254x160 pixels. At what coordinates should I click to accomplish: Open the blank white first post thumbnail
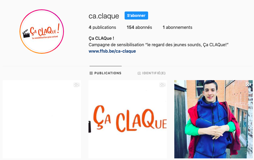coord(42,119)
